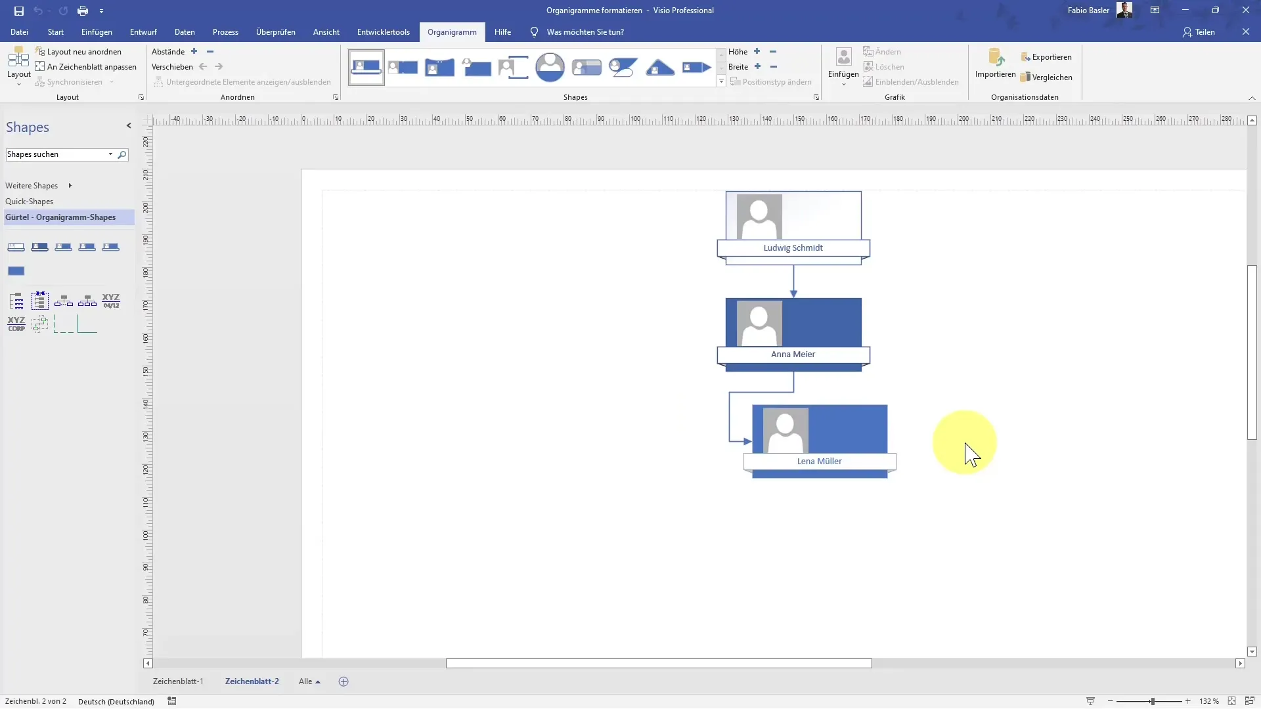Select the triangle-shaped org chart style in the gallery
Image resolution: width=1261 pixels, height=709 pixels.
pos(660,67)
